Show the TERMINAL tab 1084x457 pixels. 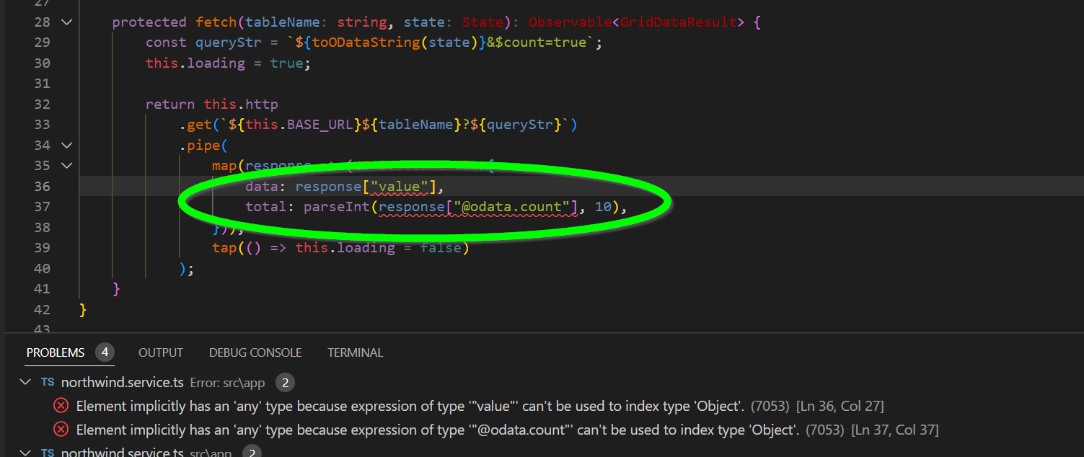pyautogui.click(x=355, y=352)
